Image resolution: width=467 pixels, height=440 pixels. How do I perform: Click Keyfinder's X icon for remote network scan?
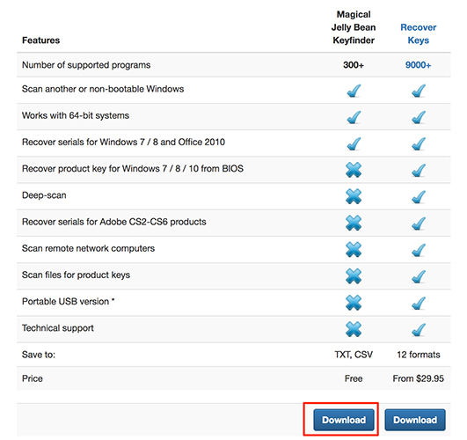coord(354,250)
